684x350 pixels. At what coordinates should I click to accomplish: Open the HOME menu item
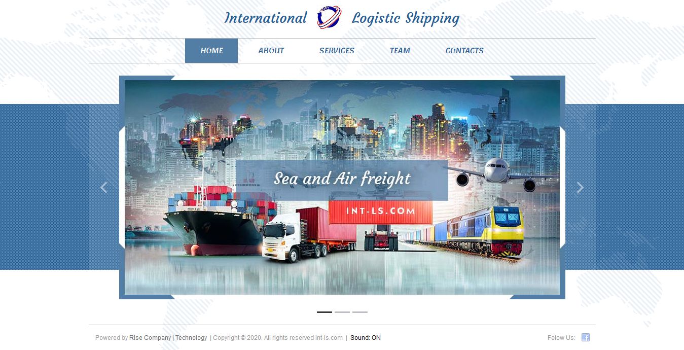(x=211, y=51)
